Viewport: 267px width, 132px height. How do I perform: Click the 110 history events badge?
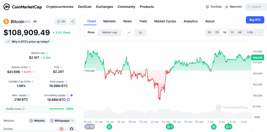[x=90, y=127]
